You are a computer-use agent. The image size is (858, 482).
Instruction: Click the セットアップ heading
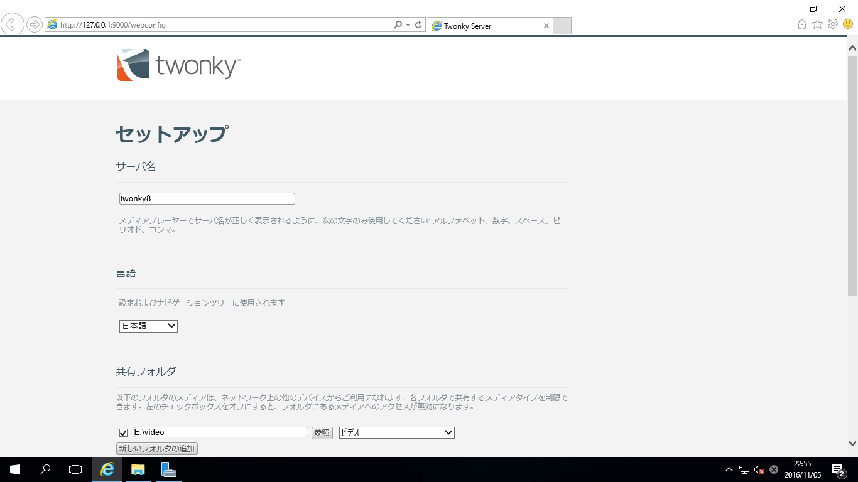(172, 134)
